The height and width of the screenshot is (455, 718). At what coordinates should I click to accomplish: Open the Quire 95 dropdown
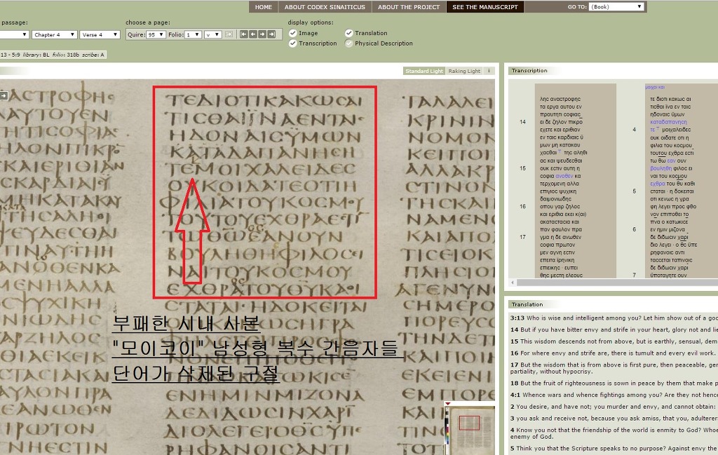click(156, 34)
